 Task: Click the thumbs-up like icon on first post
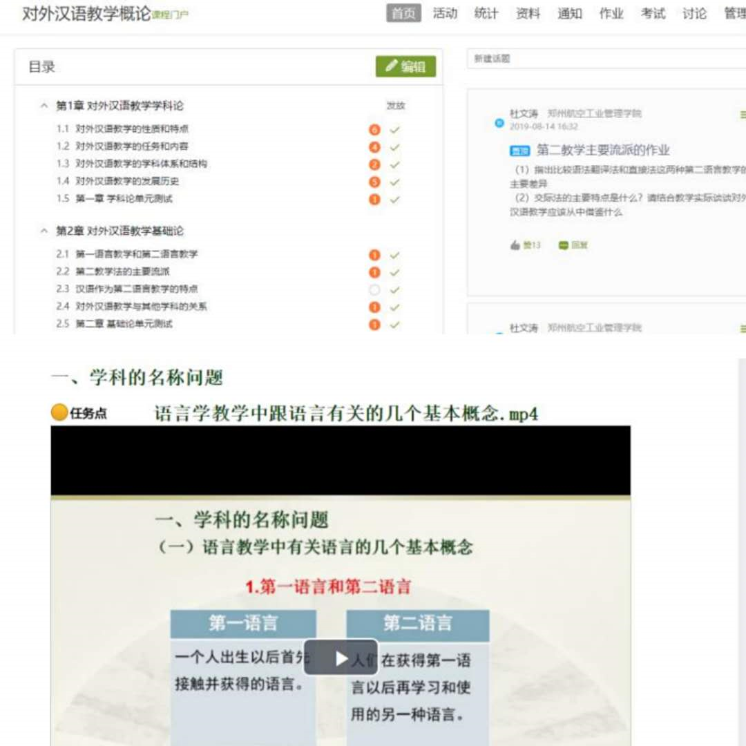[x=515, y=245]
